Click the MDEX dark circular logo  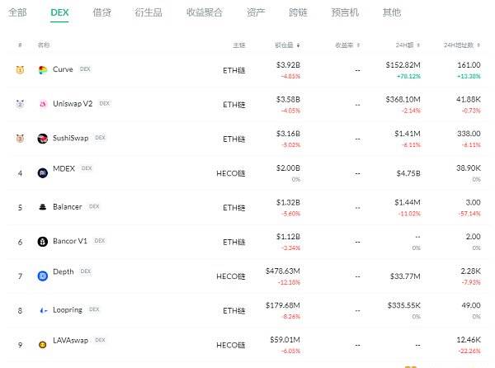43,172
